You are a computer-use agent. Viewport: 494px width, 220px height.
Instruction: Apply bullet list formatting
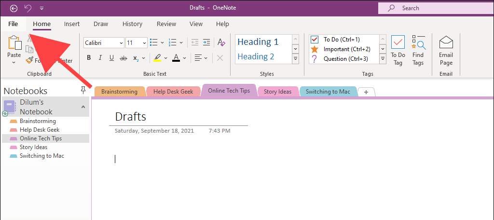(x=154, y=42)
